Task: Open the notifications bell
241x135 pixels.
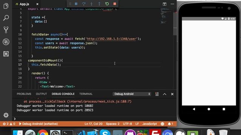Action: coord(170,124)
